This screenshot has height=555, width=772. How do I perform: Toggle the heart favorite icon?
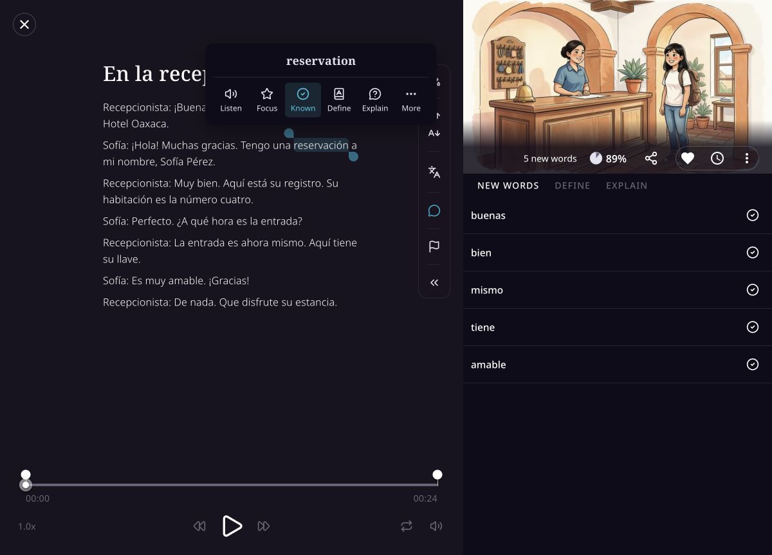(688, 158)
